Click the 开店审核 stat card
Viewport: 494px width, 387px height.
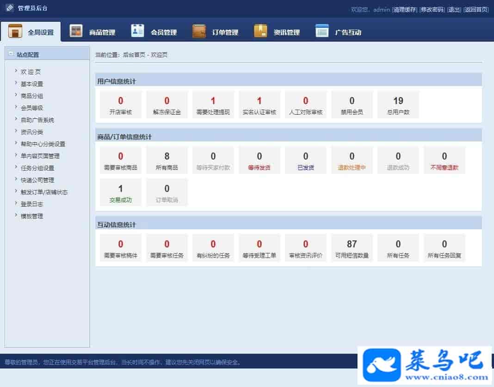point(121,105)
